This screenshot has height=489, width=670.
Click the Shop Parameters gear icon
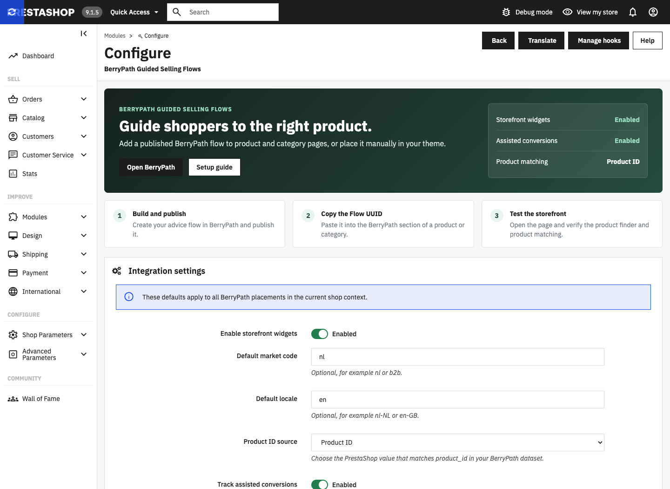coord(13,335)
